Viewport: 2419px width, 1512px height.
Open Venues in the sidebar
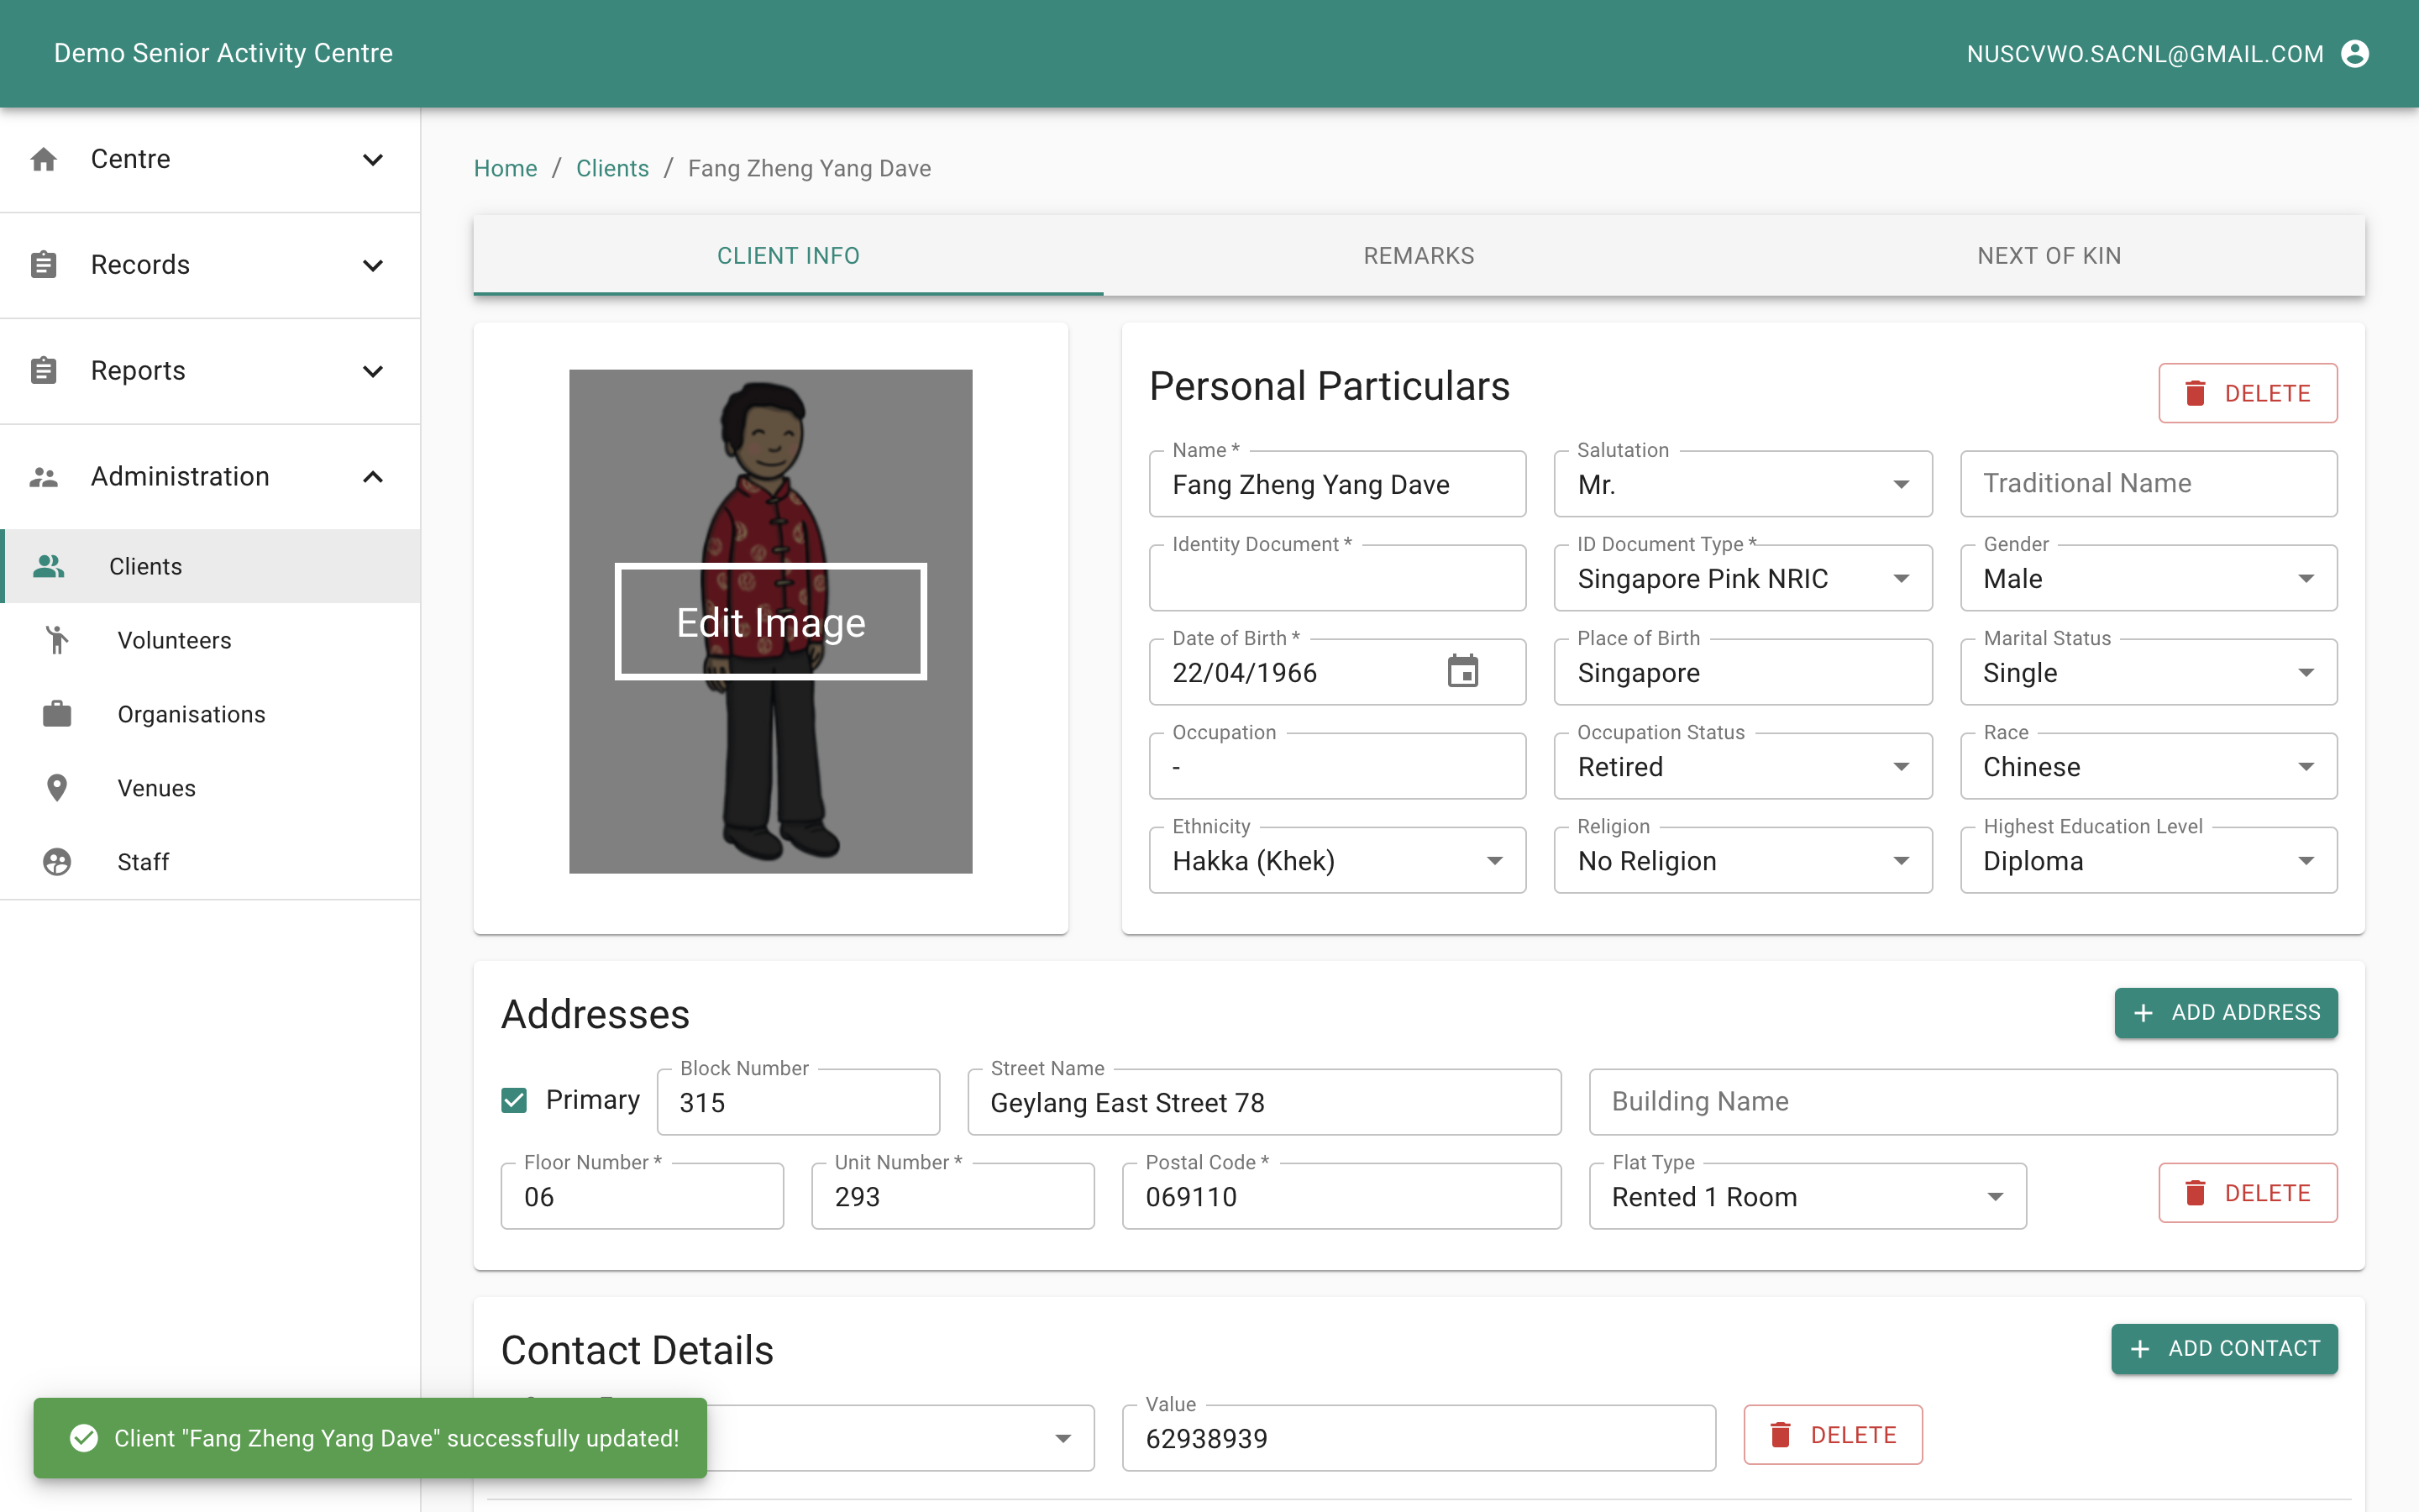210,788
